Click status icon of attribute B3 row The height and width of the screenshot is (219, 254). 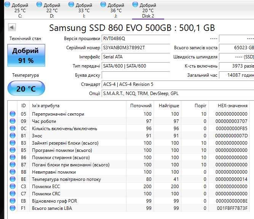(13, 143)
